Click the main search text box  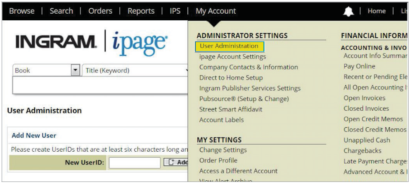coord(100,85)
